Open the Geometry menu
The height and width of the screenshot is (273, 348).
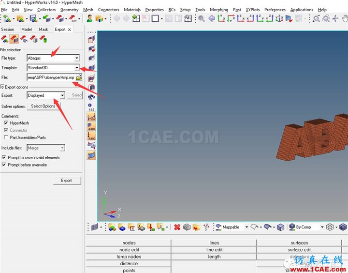[69, 10]
